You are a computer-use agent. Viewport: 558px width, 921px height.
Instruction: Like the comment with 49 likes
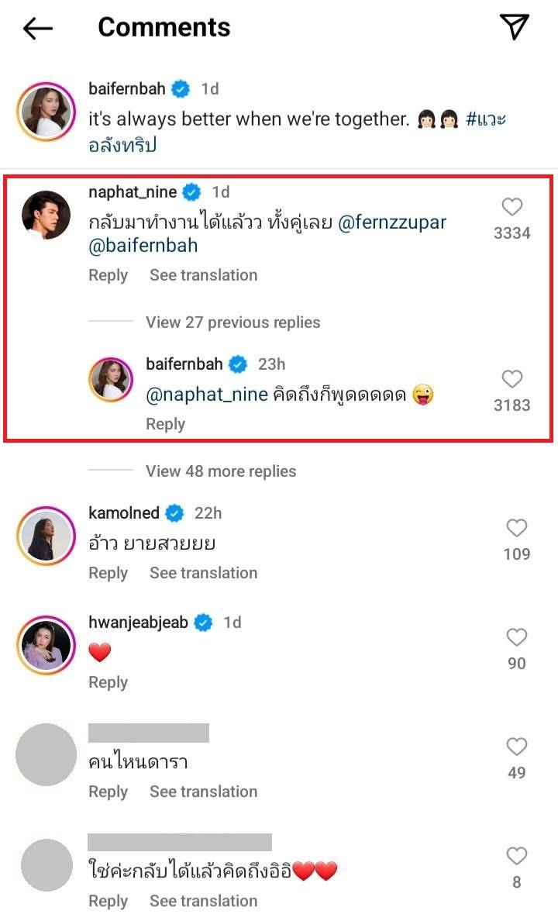pos(516,747)
